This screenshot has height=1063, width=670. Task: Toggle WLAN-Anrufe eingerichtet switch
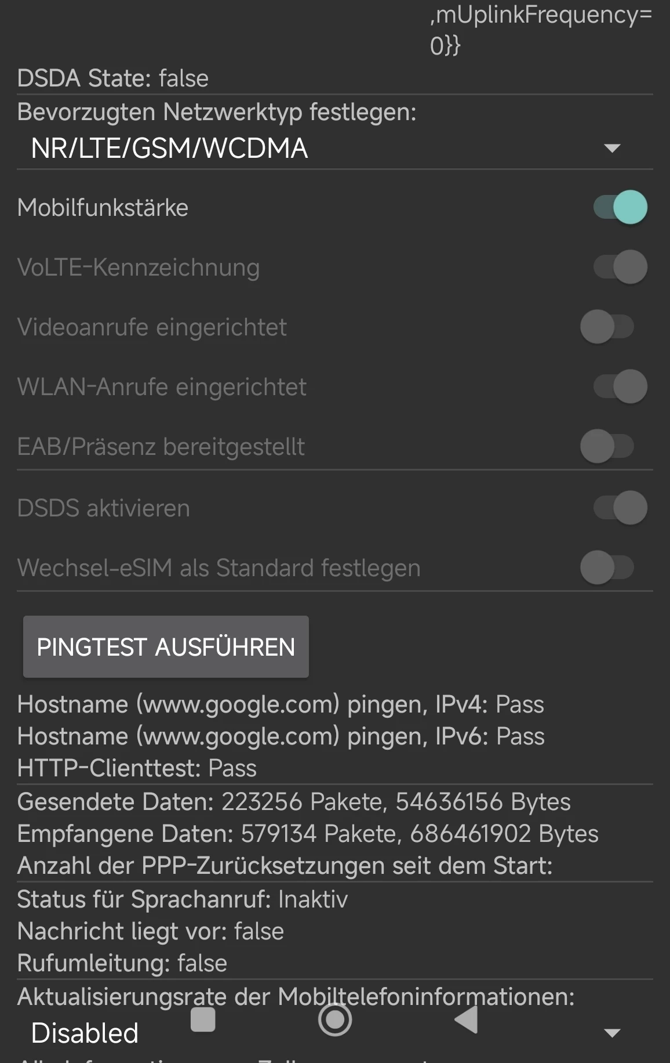tap(620, 386)
